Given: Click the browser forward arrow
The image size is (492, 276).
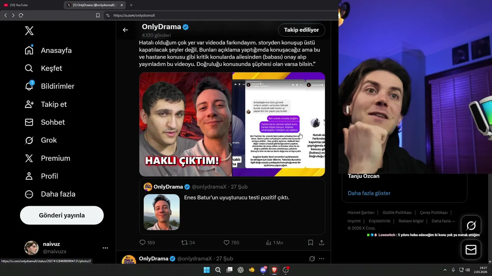Looking at the screenshot, I should point(13,15).
